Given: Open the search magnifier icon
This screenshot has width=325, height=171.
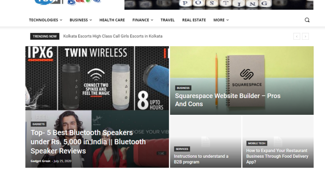Looking at the screenshot, I should point(307,20).
